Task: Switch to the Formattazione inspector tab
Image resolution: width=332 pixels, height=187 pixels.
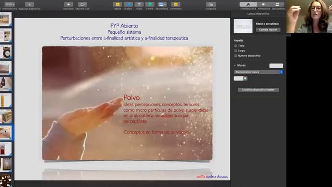Action: 248,5
